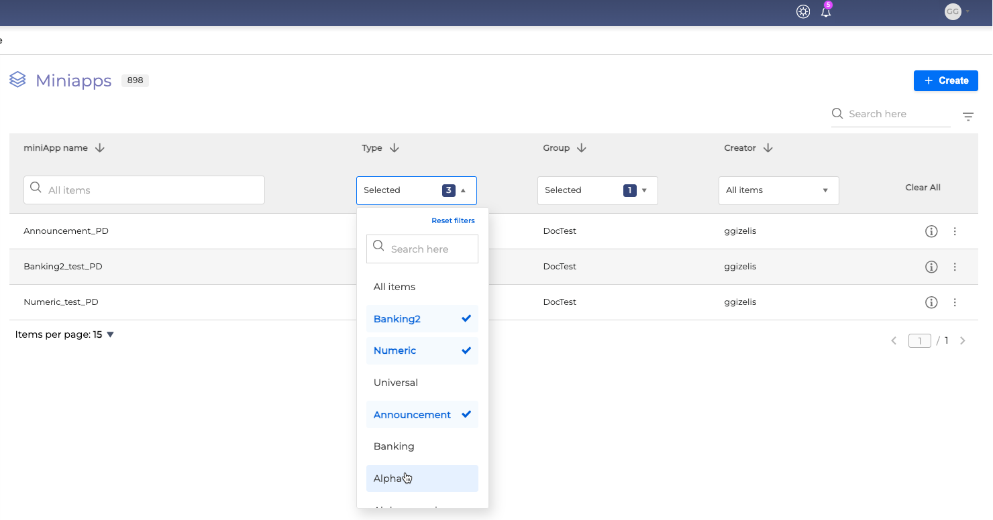Select Universal in the type list
The image size is (993, 520).
pyautogui.click(x=396, y=383)
